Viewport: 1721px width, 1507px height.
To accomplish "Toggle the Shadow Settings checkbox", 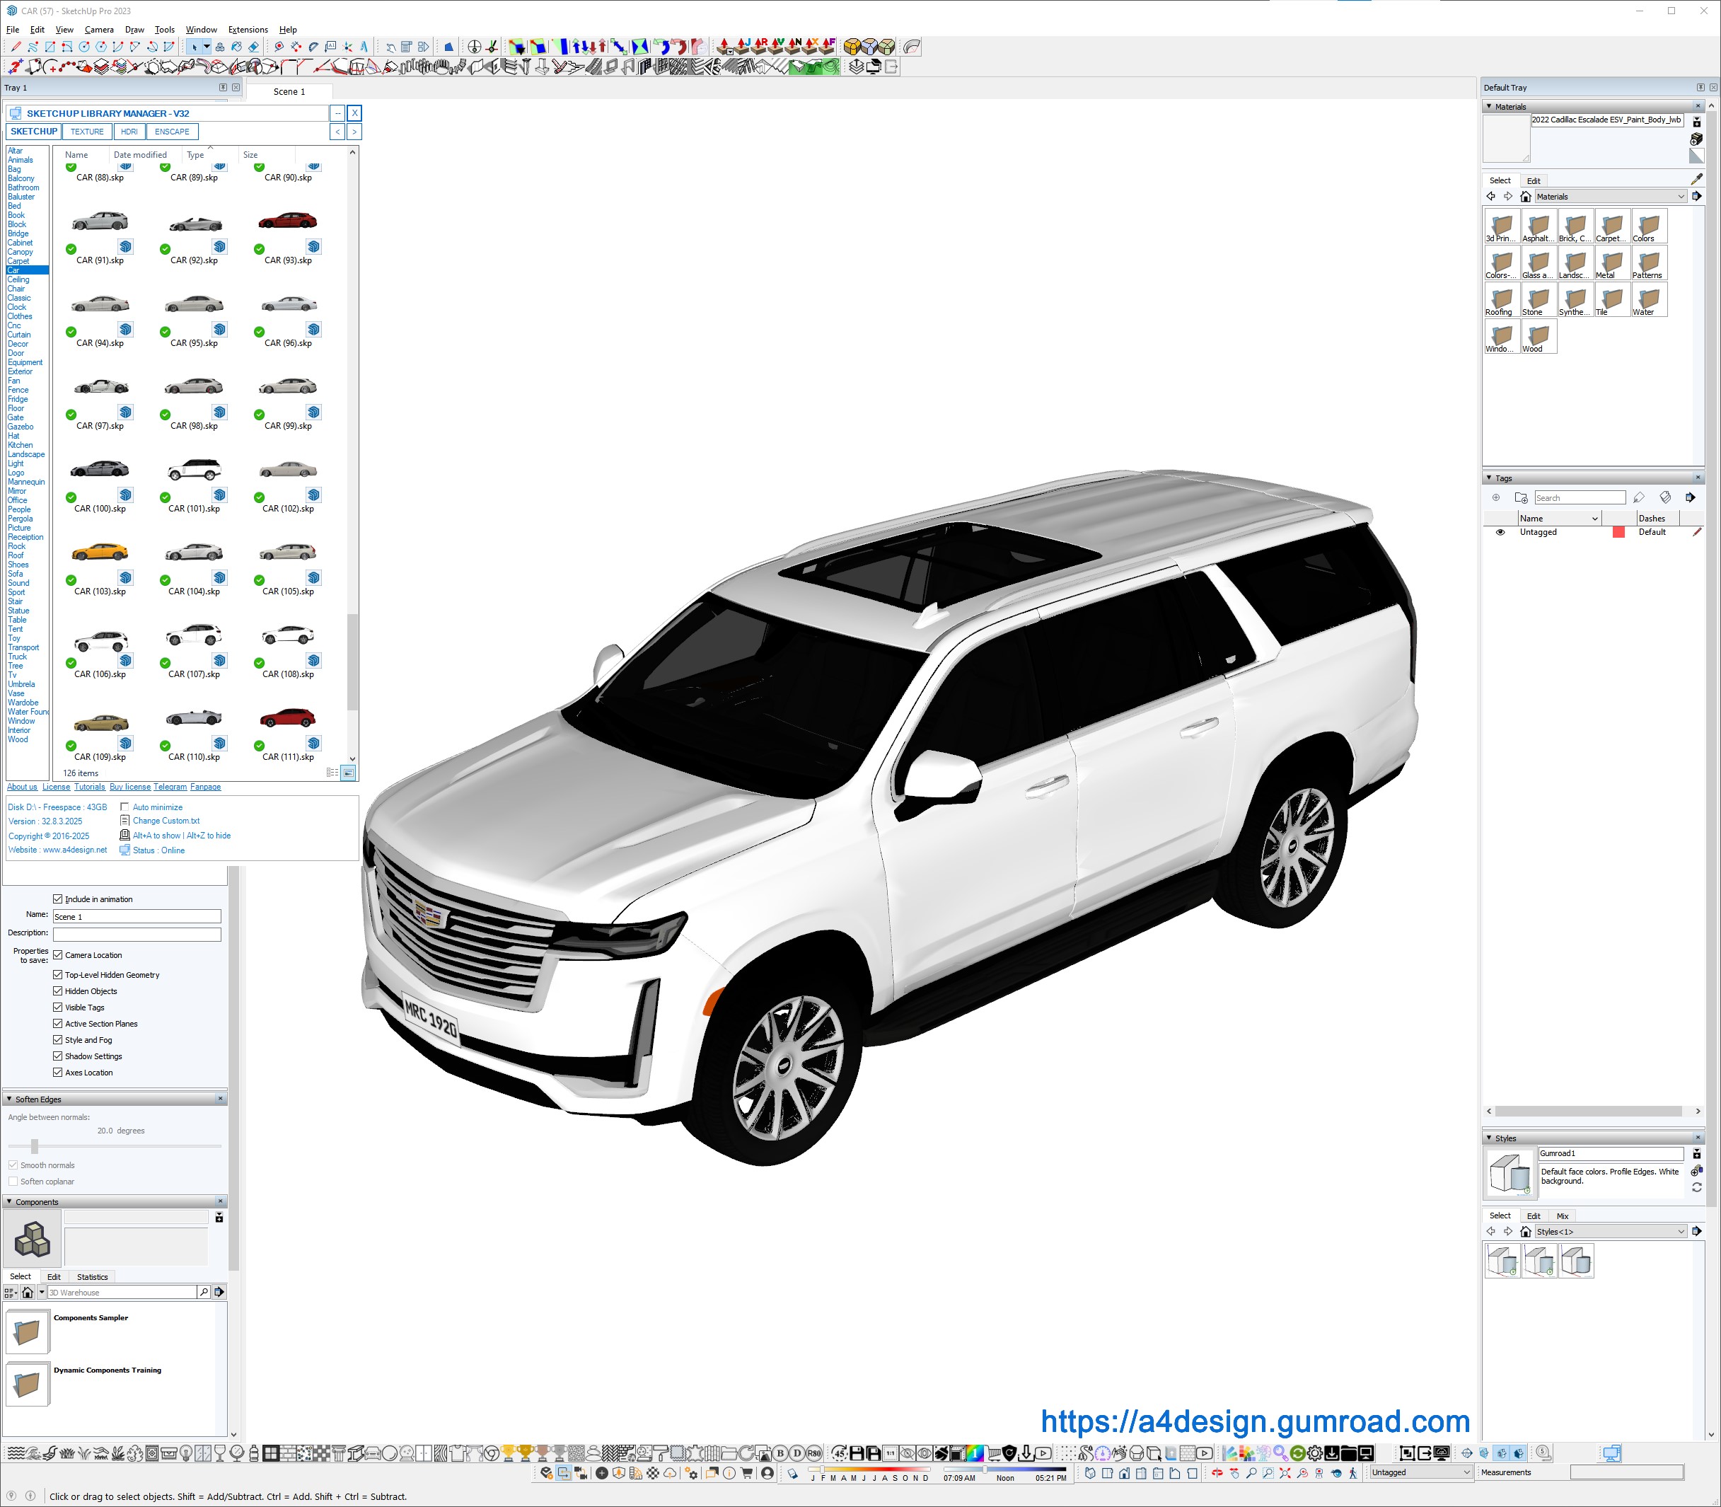I will [58, 1056].
